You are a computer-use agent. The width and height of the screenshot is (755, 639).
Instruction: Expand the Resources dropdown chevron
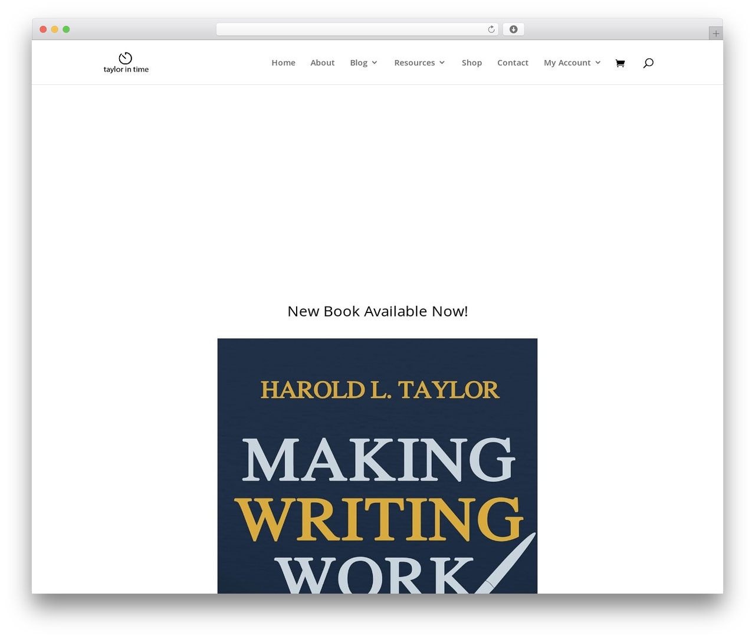pos(442,63)
